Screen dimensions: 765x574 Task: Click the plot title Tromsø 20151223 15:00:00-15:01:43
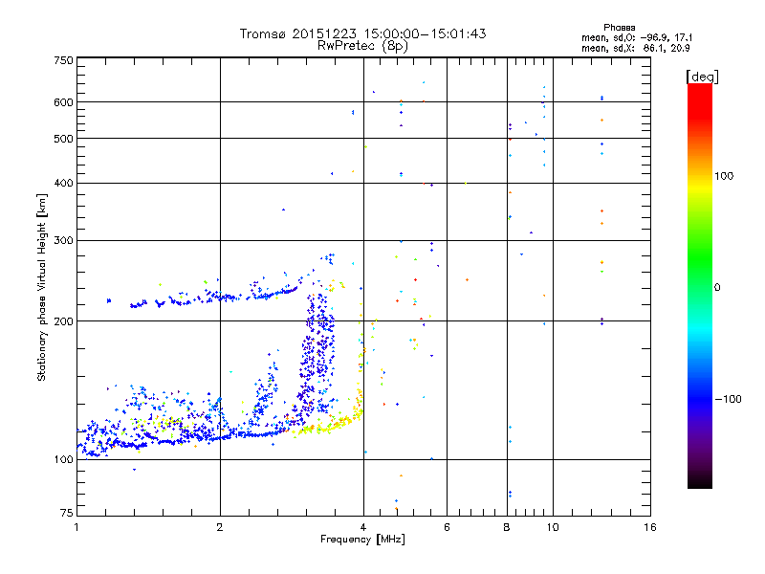(362, 33)
